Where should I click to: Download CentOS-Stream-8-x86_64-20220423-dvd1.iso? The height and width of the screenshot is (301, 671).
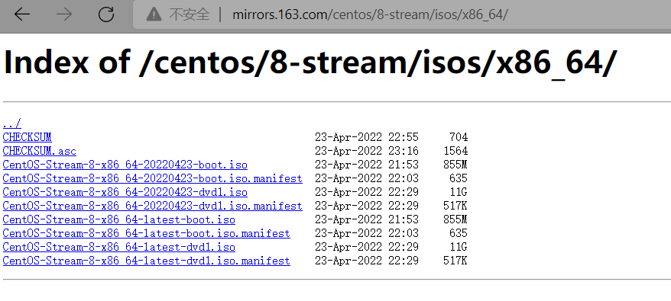click(125, 192)
